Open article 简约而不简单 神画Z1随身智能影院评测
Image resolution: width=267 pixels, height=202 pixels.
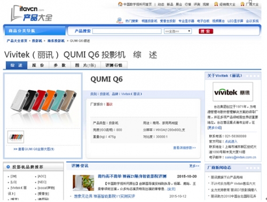(x=132, y=176)
